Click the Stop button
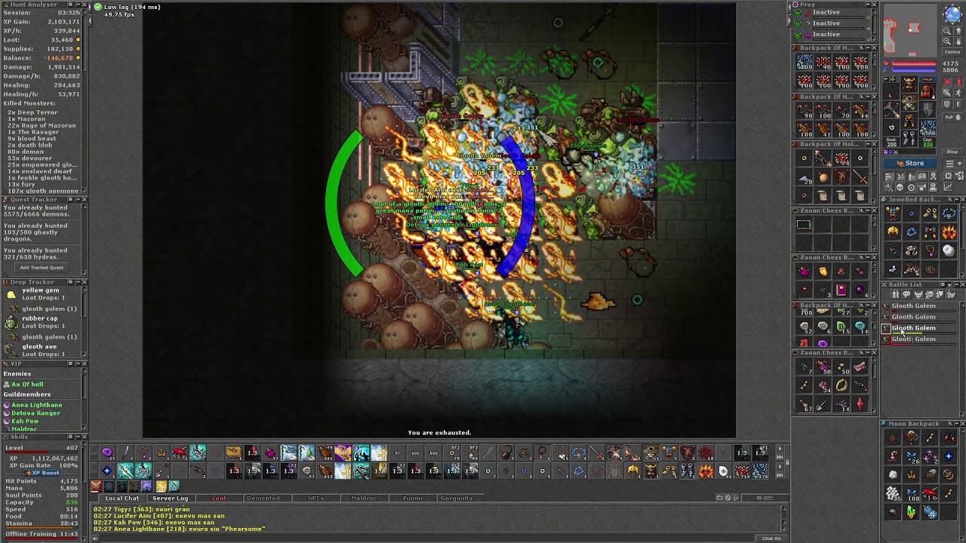 click(x=952, y=152)
